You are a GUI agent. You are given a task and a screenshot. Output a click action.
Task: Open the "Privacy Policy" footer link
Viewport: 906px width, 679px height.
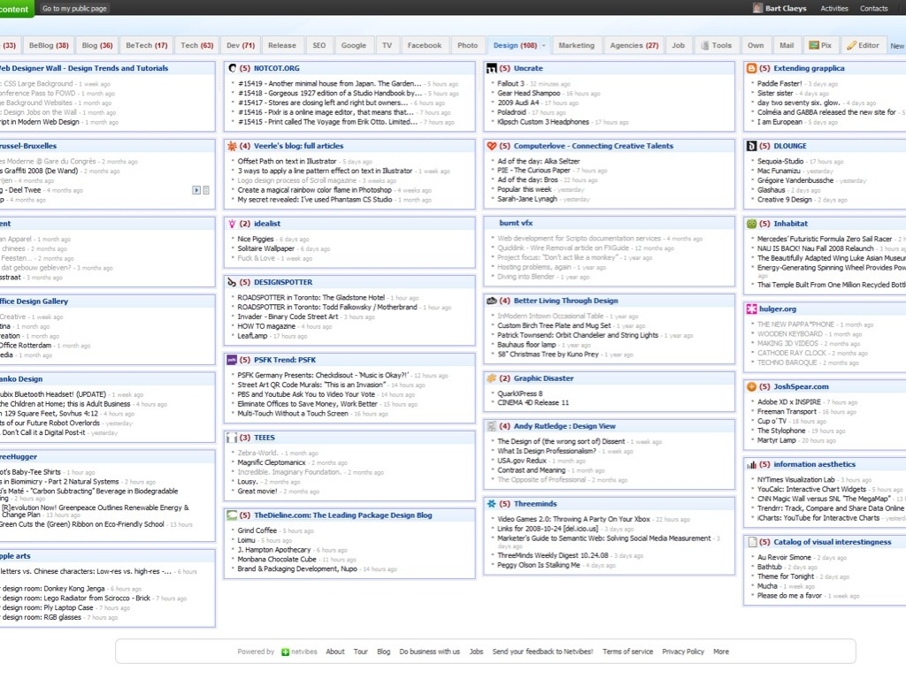(683, 652)
